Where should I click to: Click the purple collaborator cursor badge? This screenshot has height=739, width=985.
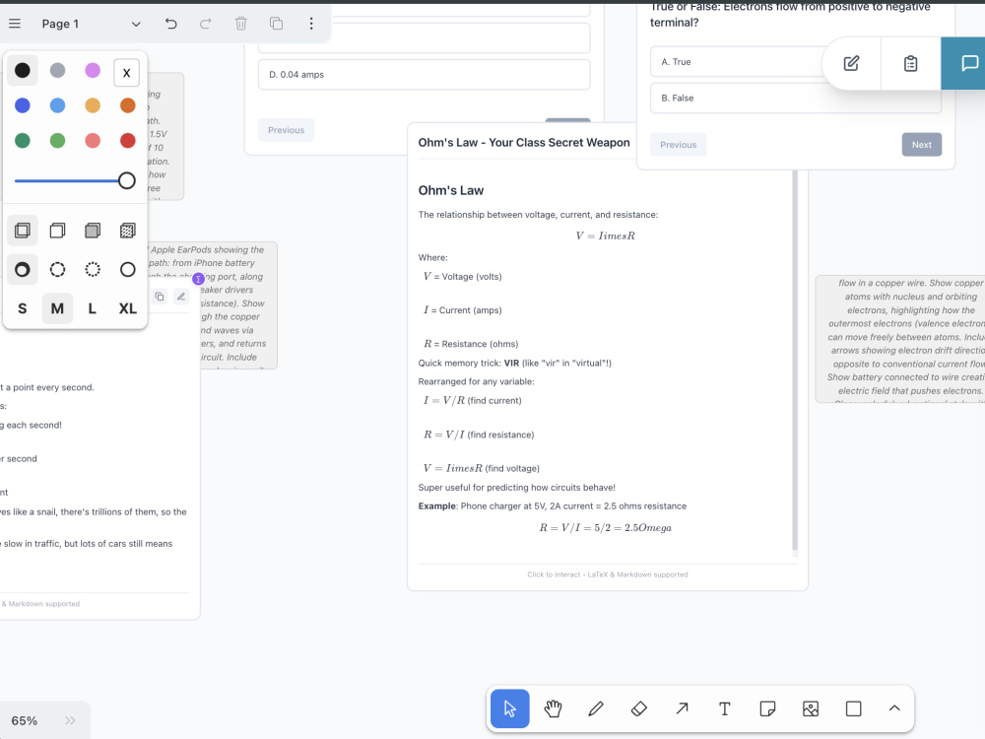click(199, 279)
